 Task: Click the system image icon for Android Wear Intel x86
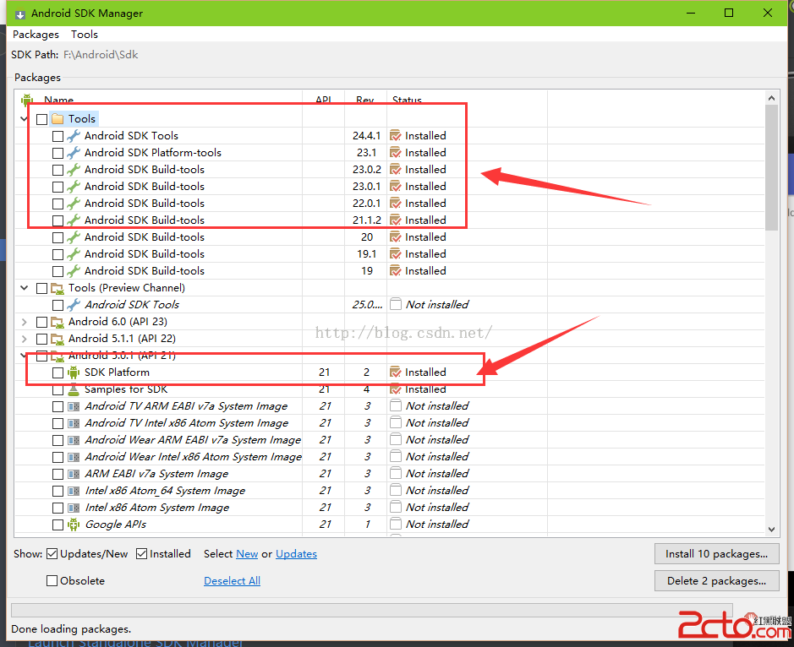tap(74, 457)
